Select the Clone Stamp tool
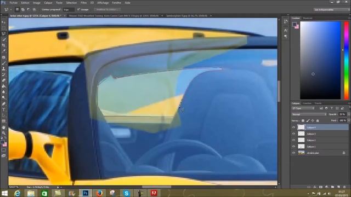Screen dimensions: 351x197 (4, 69)
